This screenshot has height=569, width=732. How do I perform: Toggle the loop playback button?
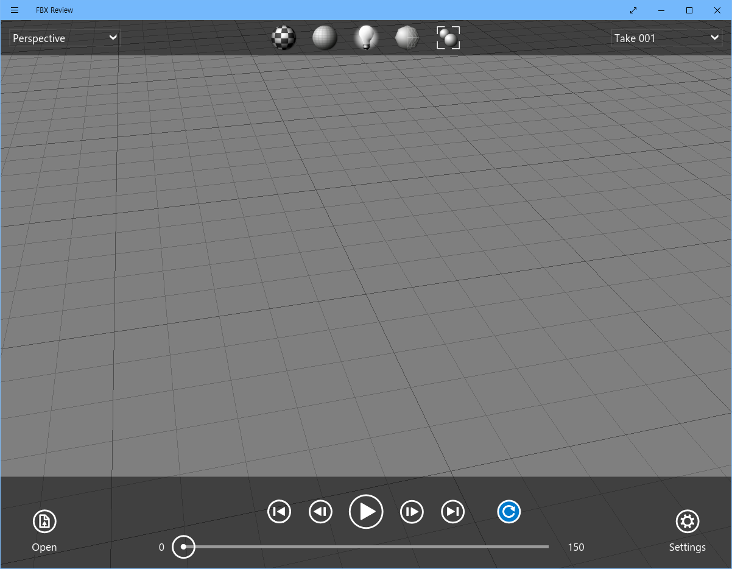click(x=509, y=512)
